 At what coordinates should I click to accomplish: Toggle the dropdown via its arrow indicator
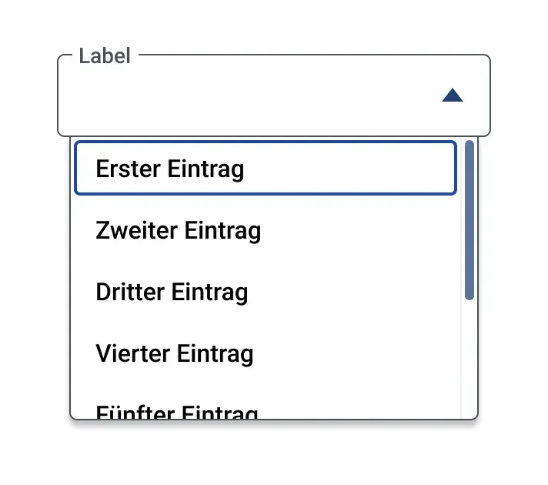click(x=453, y=95)
